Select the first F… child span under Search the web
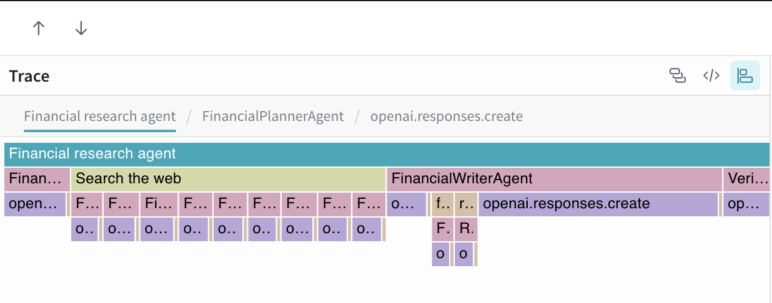Viewport: 772px width, 303px height. 86,204
